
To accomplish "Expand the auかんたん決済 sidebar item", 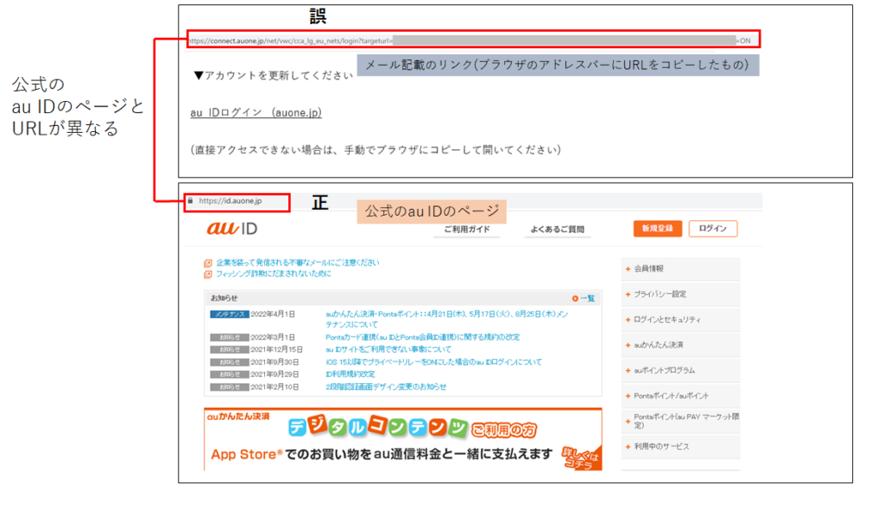I will click(x=680, y=345).
